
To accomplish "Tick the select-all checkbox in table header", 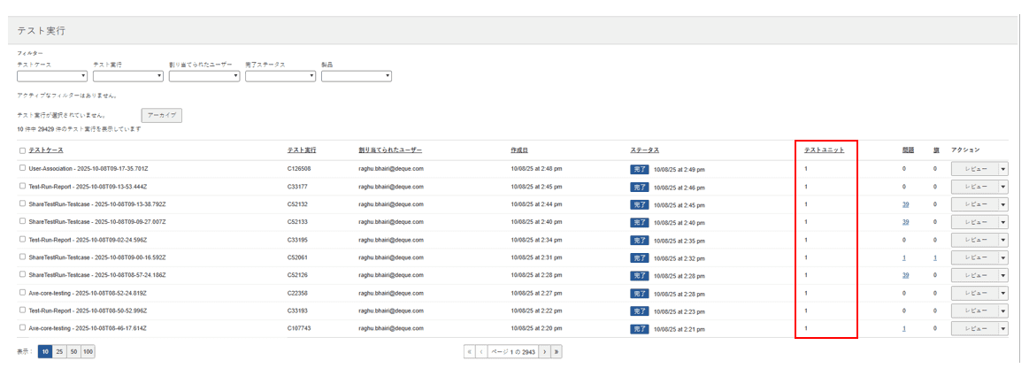I will tap(22, 150).
